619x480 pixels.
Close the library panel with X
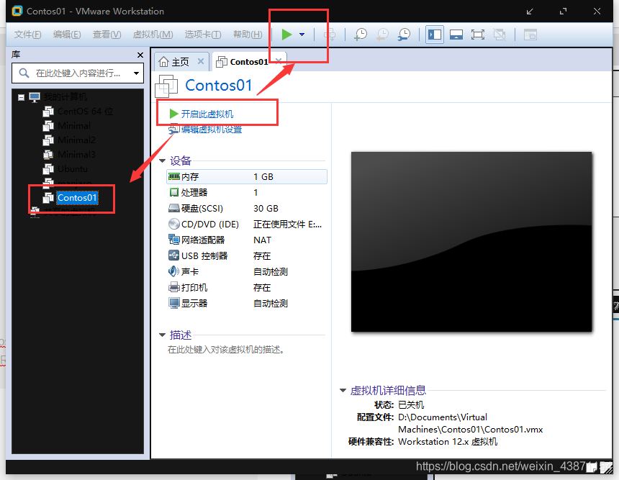pyautogui.click(x=140, y=55)
